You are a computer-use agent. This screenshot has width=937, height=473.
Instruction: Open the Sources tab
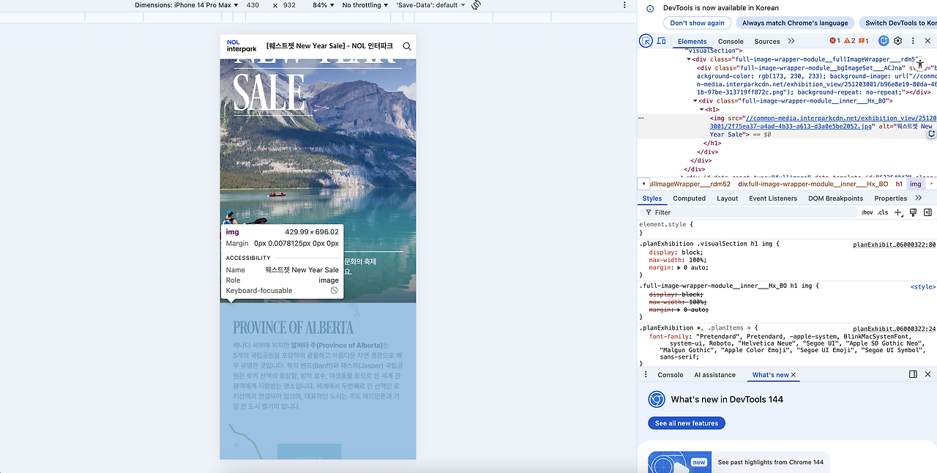point(767,42)
